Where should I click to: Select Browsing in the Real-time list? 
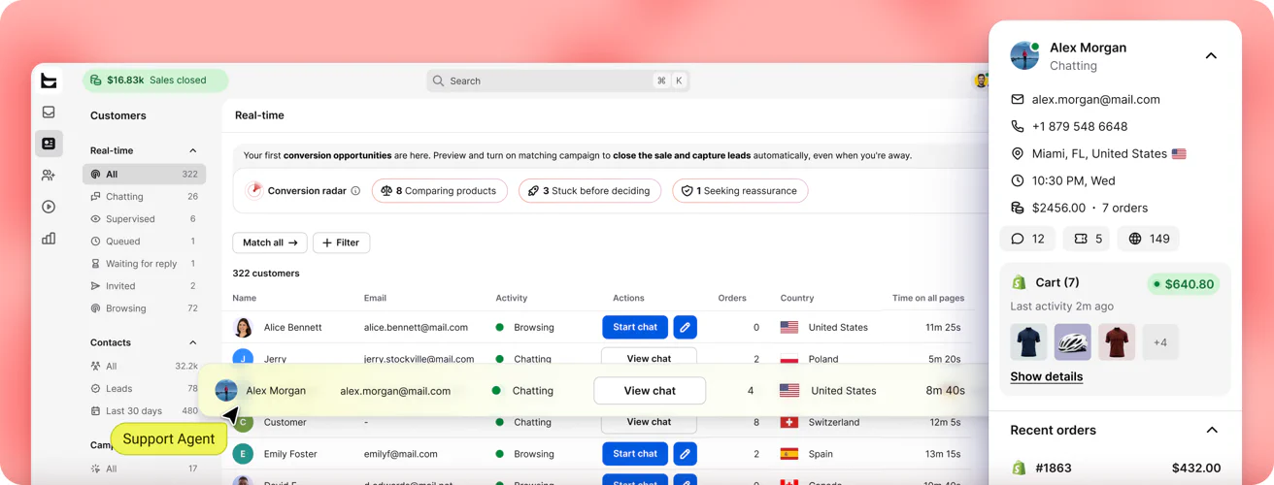click(x=144, y=308)
